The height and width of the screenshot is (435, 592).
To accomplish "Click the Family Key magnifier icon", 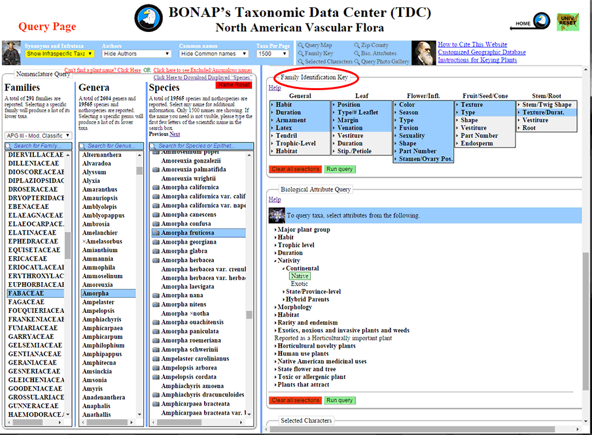I will coord(301,54).
